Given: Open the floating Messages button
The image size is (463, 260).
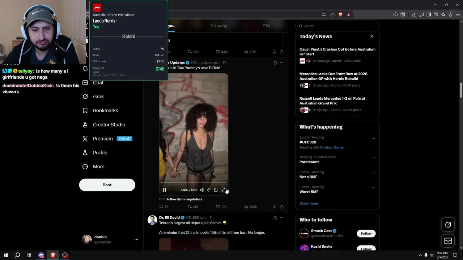Looking at the screenshot, I should [x=448, y=241].
